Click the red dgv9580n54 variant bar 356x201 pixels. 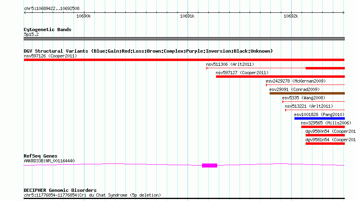pyautogui.click(x=325, y=135)
